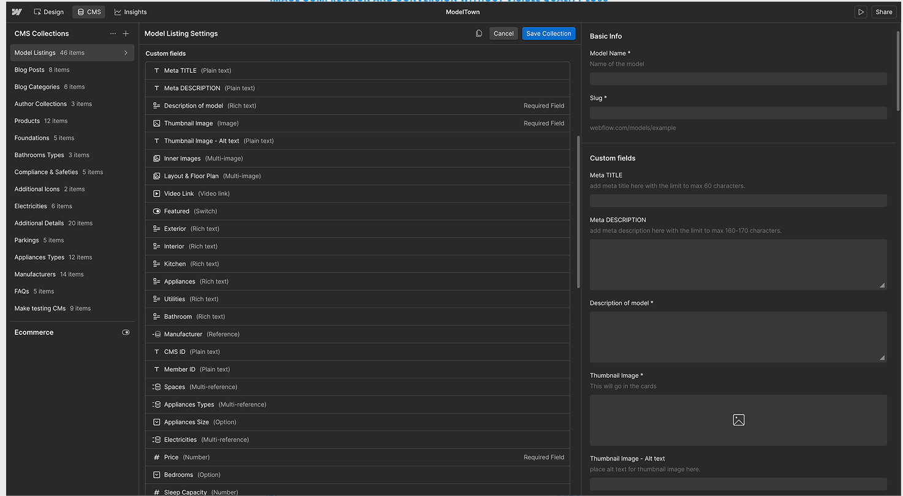This screenshot has height=496, width=903.
Task: Cancel collection settings changes
Action: [504, 34]
